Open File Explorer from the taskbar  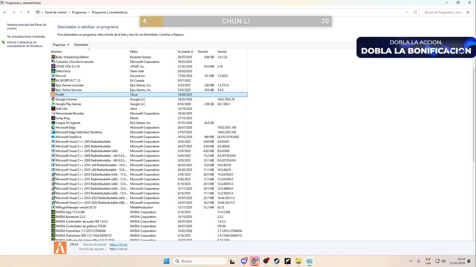coord(298,261)
